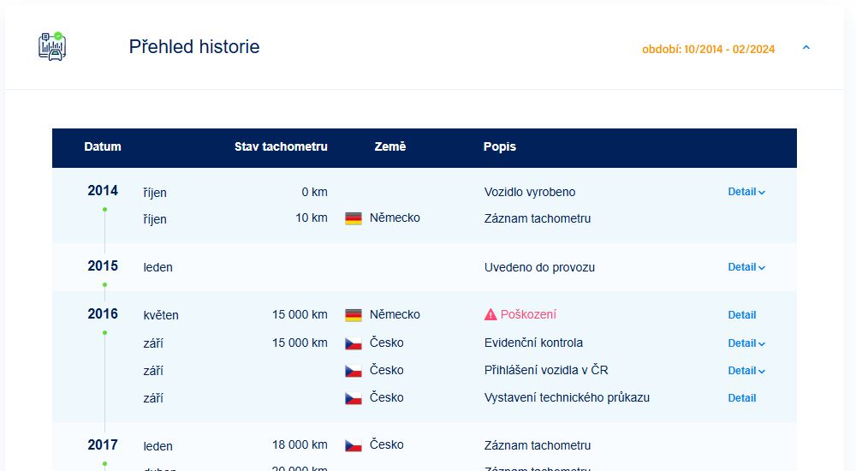856x471 pixels.
Task: Click the Evidenční kontrola description
Action: (x=533, y=343)
